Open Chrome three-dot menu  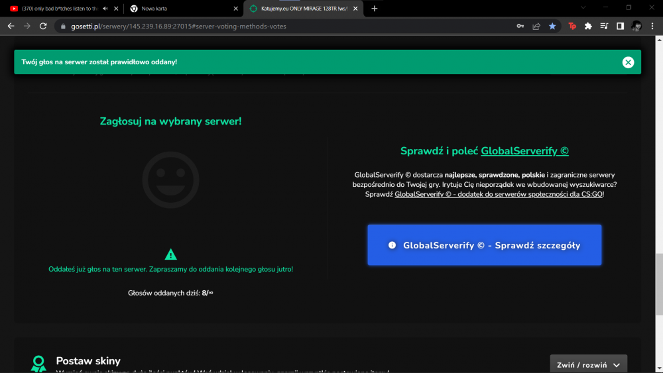coord(652,27)
